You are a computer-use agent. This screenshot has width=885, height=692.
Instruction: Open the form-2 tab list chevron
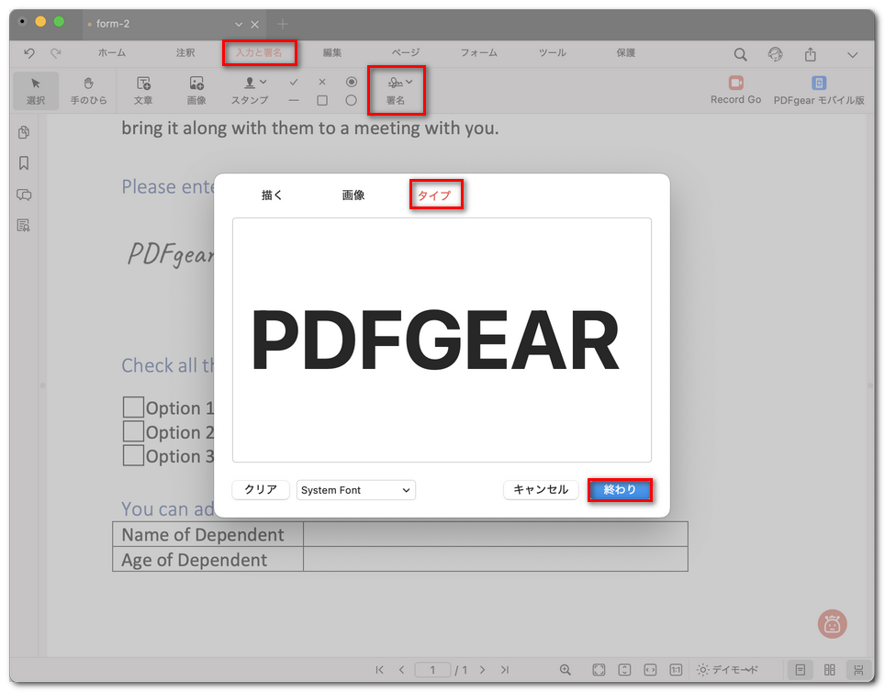coord(238,24)
